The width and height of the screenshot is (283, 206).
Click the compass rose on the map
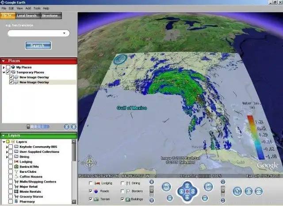point(89,163)
